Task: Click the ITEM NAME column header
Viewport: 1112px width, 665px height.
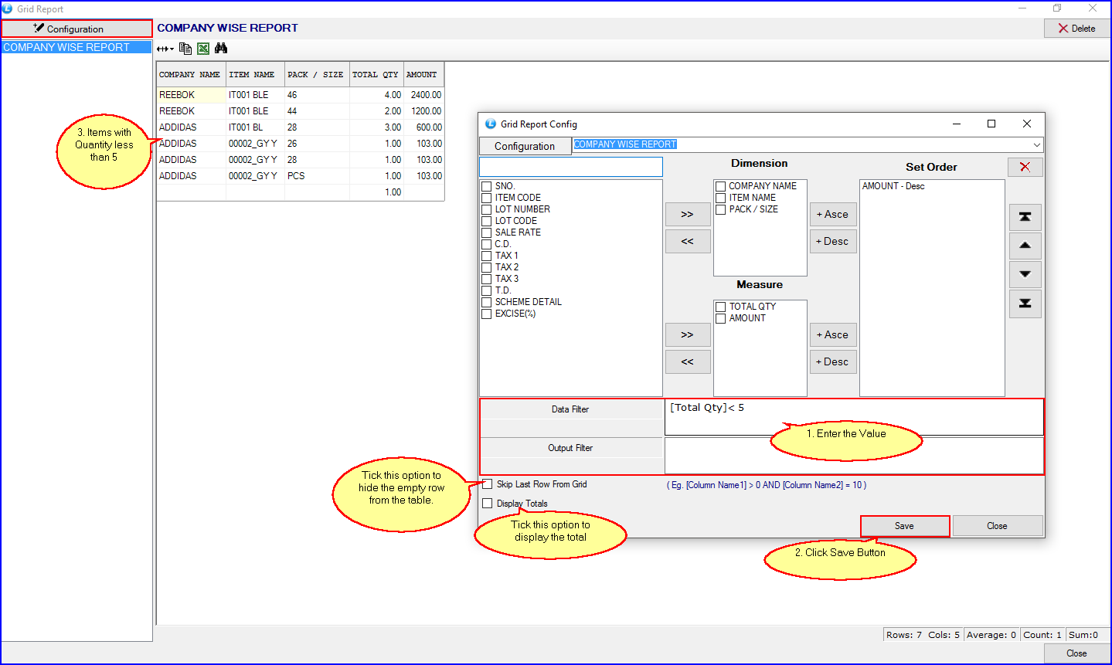Action: click(x=255, y=75)
